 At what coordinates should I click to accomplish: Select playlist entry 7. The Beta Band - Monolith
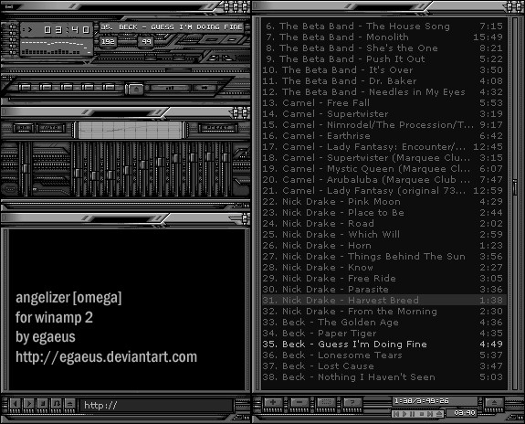(x=383, y=37)
